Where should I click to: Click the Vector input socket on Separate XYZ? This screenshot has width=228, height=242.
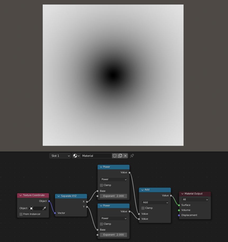[x=55, y=213]
